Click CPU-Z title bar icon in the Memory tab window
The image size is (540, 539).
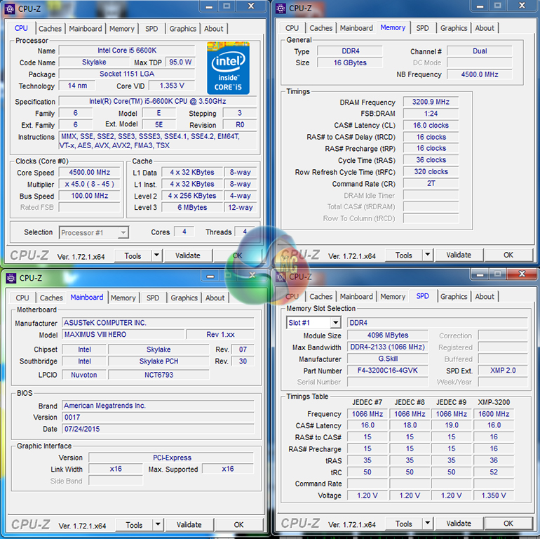pos(281,8)
